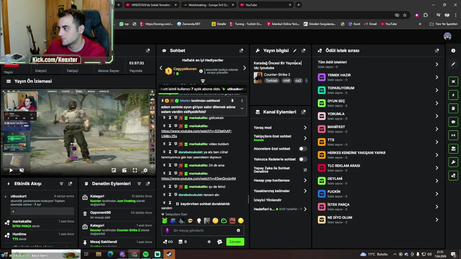Click the Just Chatting category link
Viewport: 461px width, 259px height.
click(125, 201)
